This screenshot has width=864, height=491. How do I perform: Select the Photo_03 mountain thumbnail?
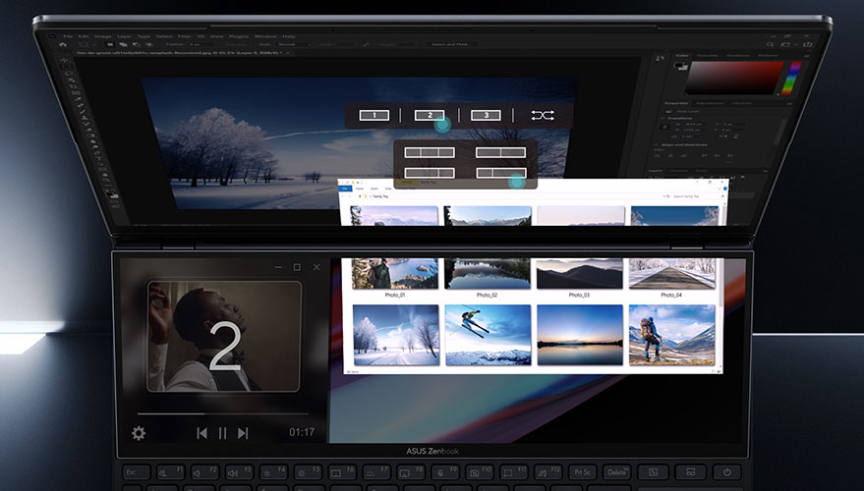pyautogui.click(x=580, y=273)
